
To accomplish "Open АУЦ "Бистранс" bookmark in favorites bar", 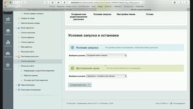I will point(84,6).
